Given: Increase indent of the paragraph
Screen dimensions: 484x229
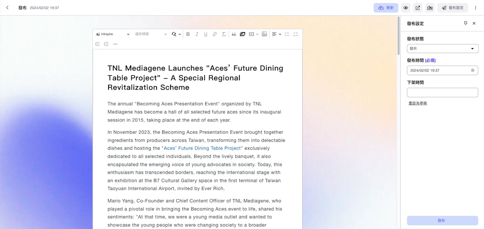Looking at the screenshot, I should tap(106, 44).
